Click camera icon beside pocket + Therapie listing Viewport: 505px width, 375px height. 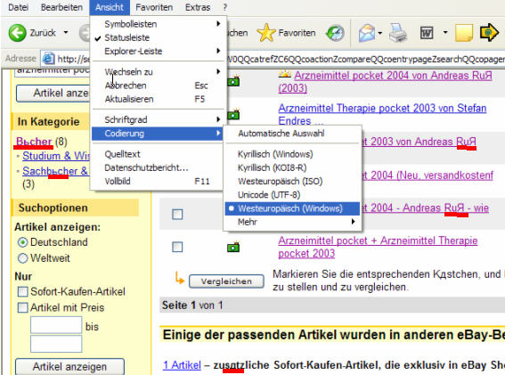point(233,247)
